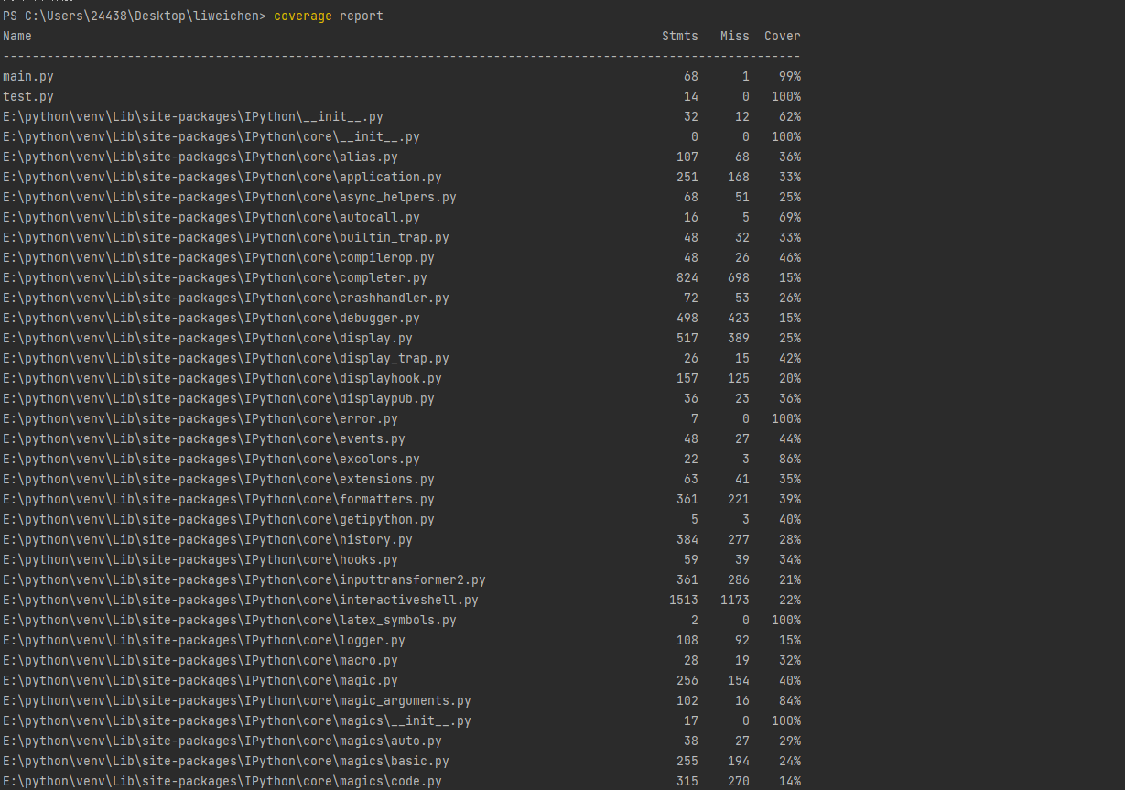Click the 698 missed value for completer.py
The image size is (1125, 790).
[739, 278]
